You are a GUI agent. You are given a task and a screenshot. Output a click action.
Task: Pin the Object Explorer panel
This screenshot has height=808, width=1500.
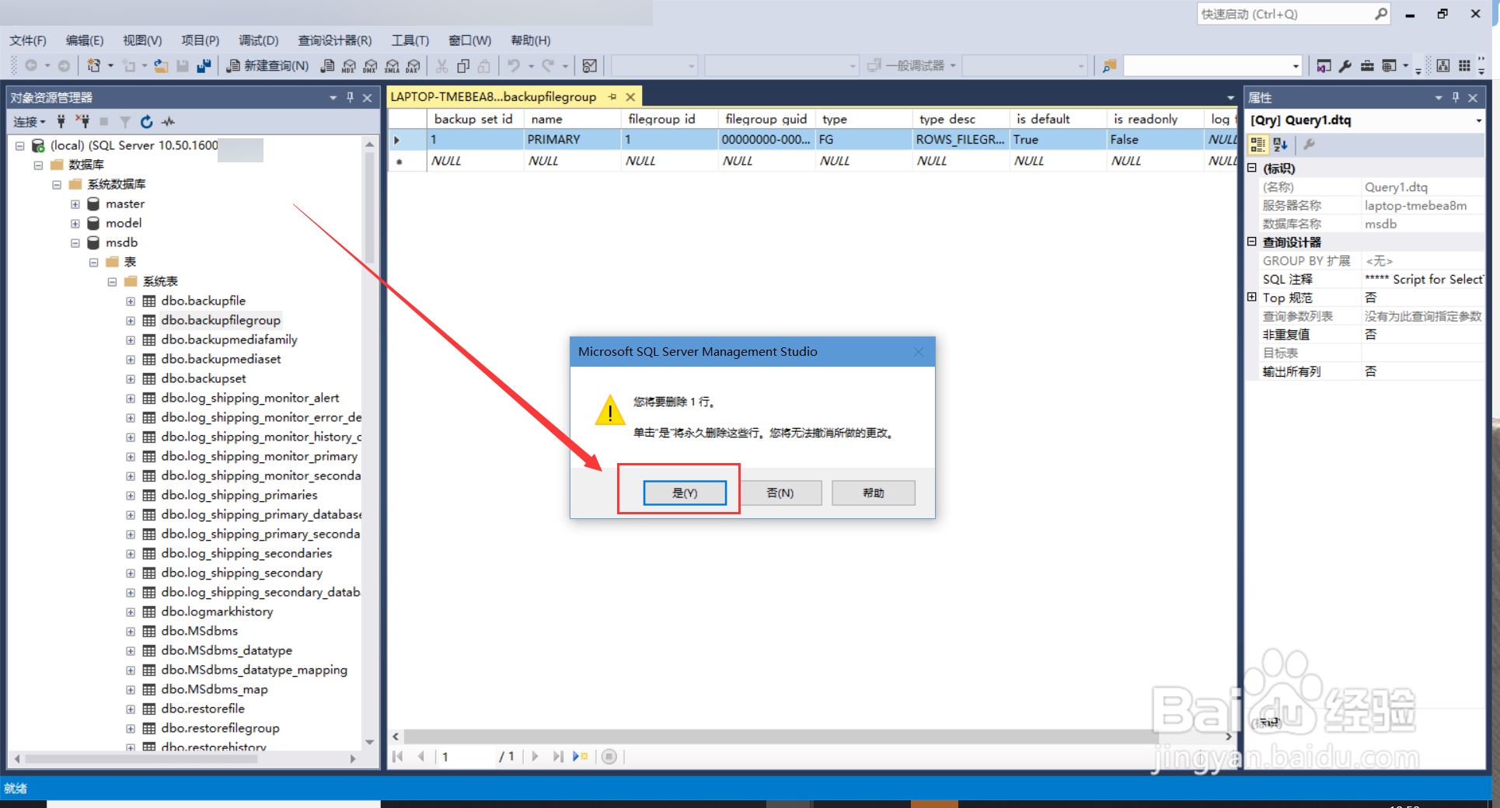[350, 97]
